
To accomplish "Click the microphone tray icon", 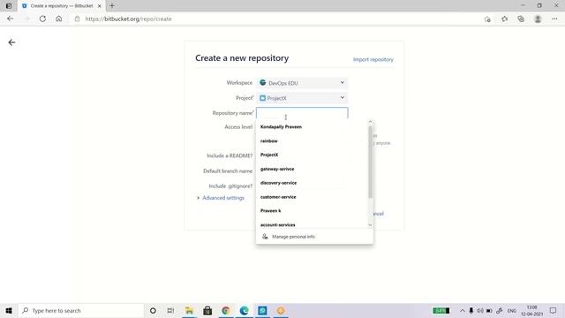I will pyautogui.click(x=471, y=310).
